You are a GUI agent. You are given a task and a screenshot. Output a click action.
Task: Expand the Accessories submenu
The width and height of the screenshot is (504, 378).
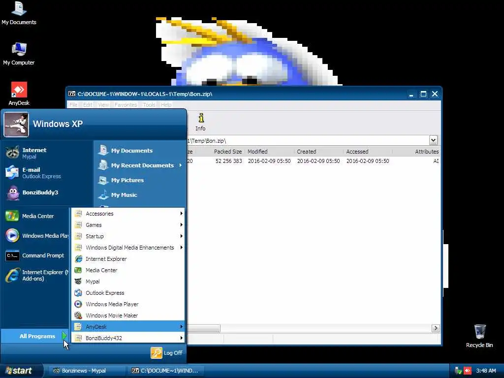point(128,214)
